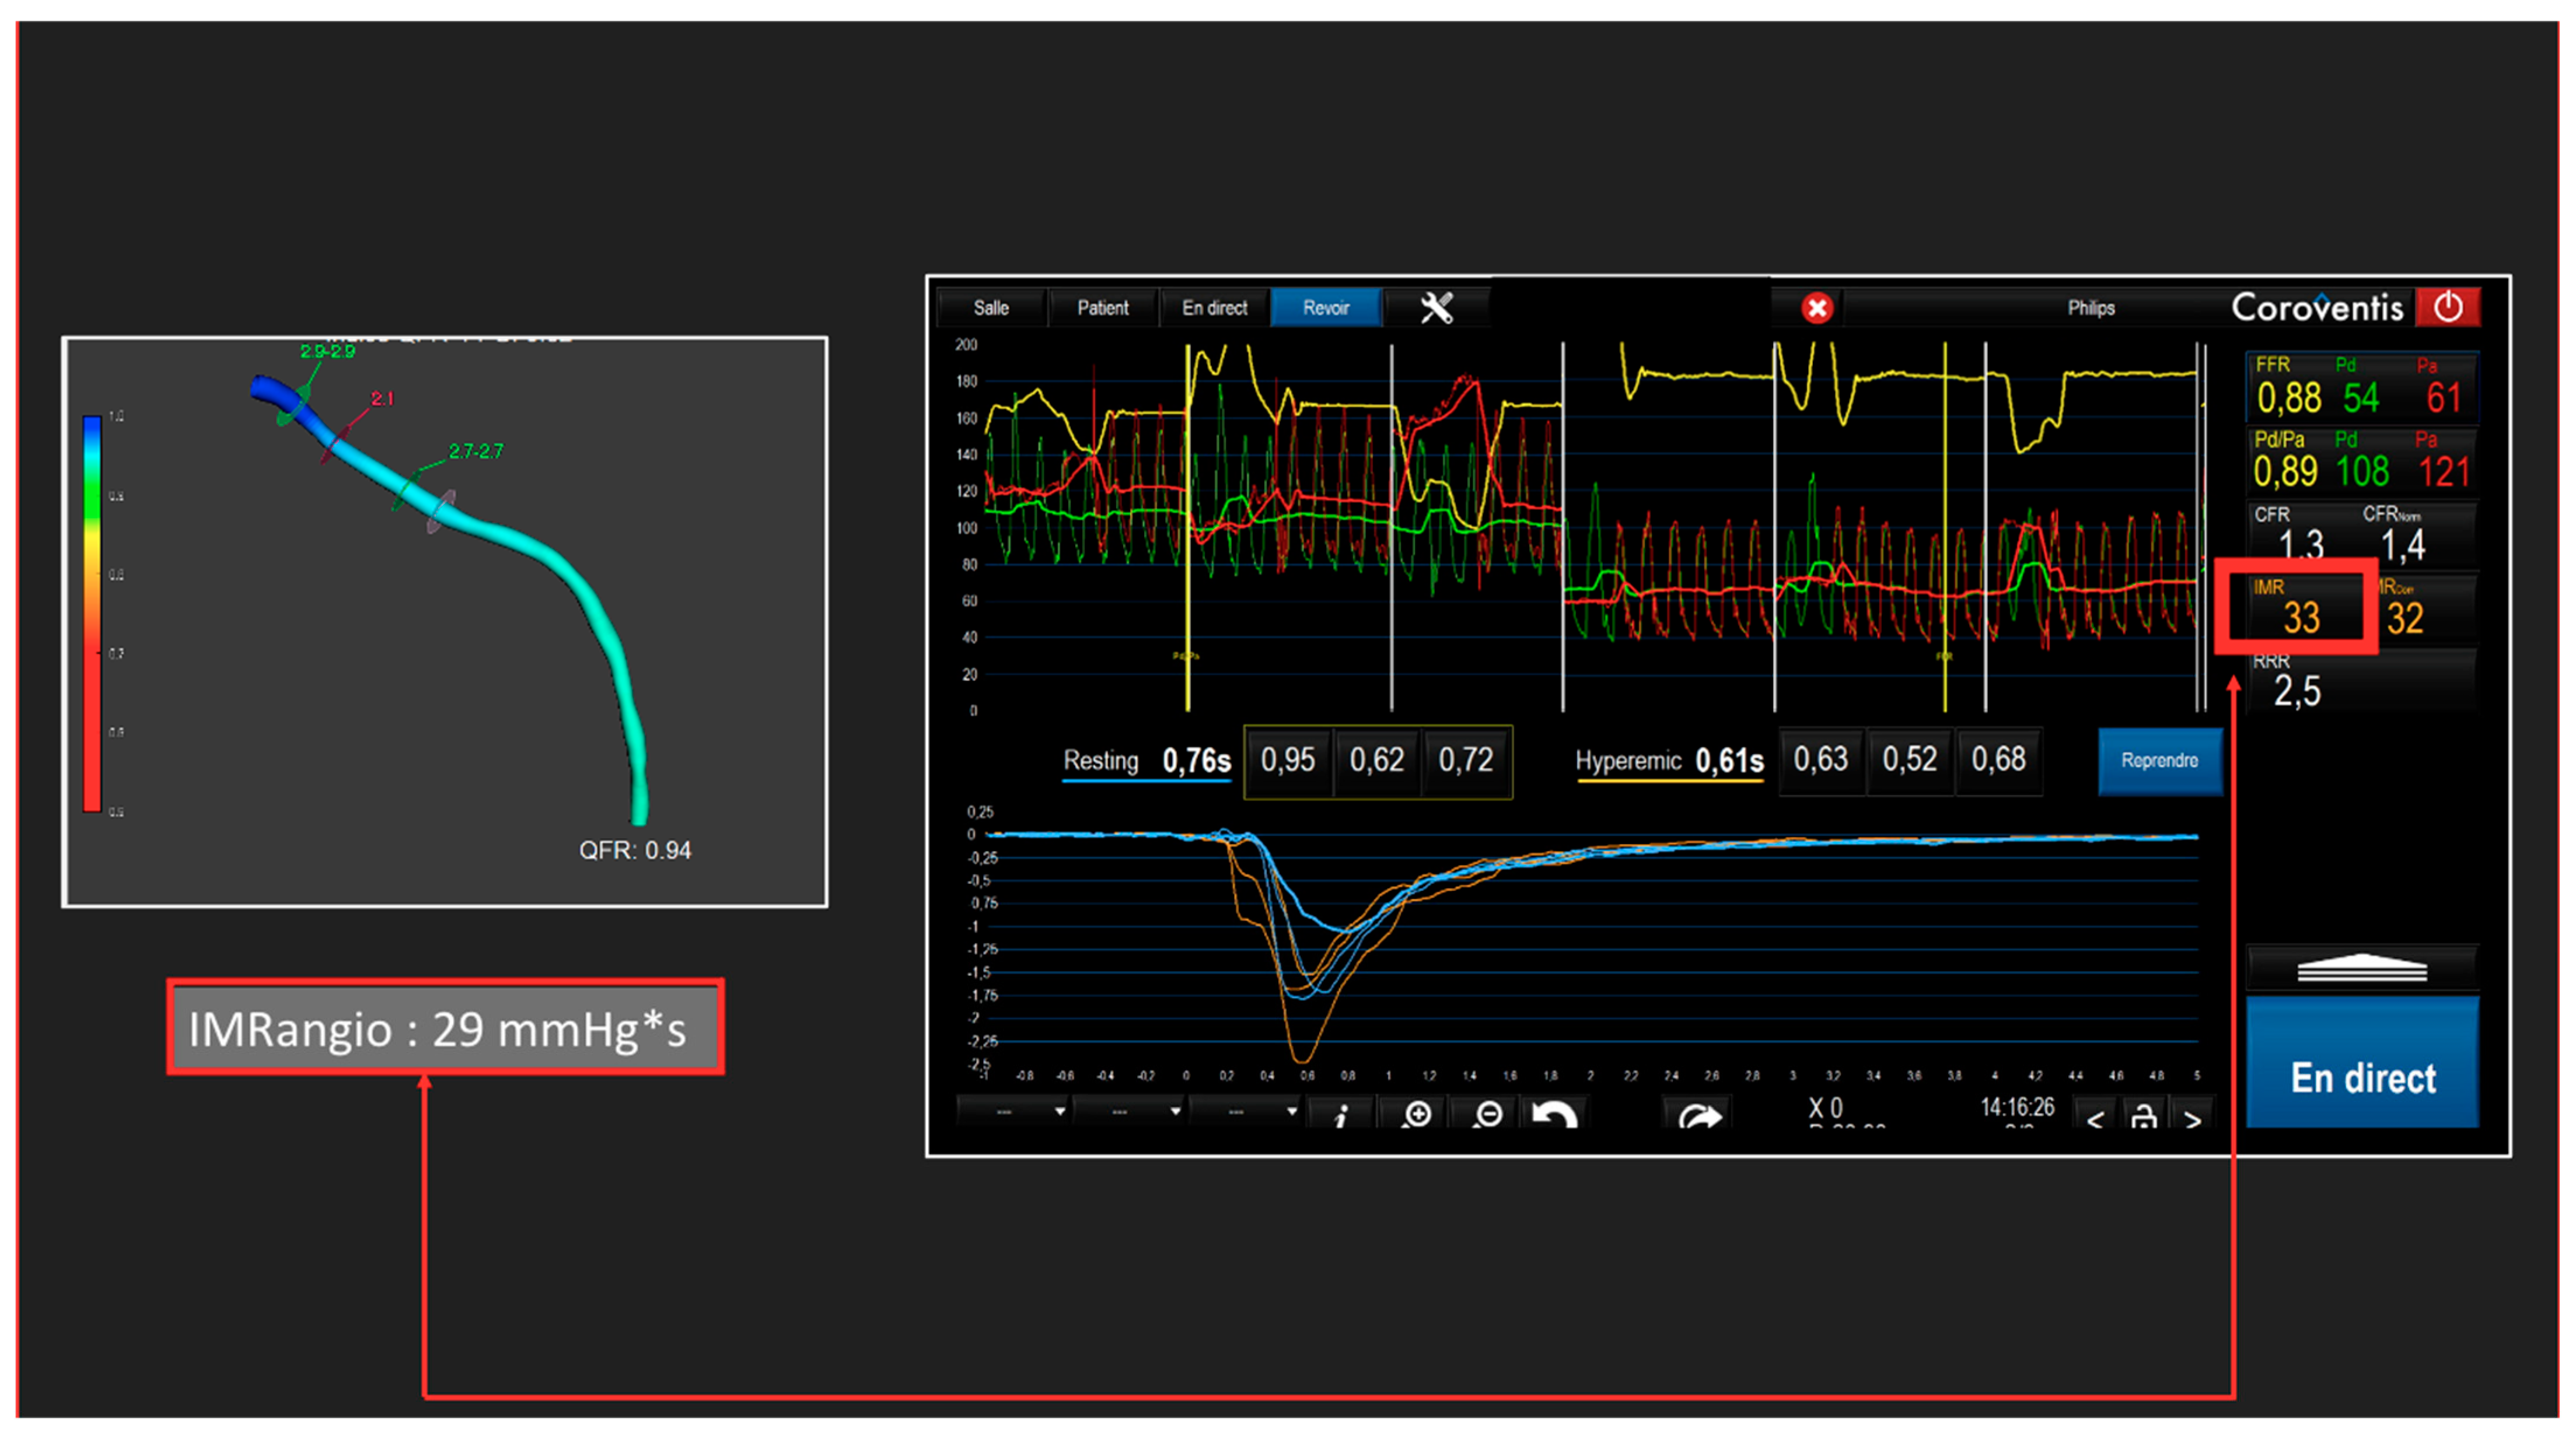Expand the first bottom dropdown
This screenshot has width=2576, height=1439.
[1015, 1111]
